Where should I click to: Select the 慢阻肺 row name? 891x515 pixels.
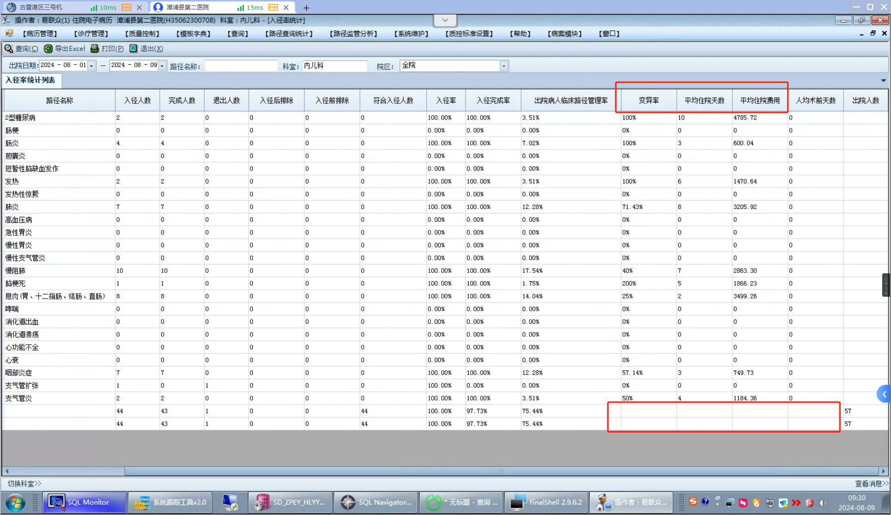(15, 271)
